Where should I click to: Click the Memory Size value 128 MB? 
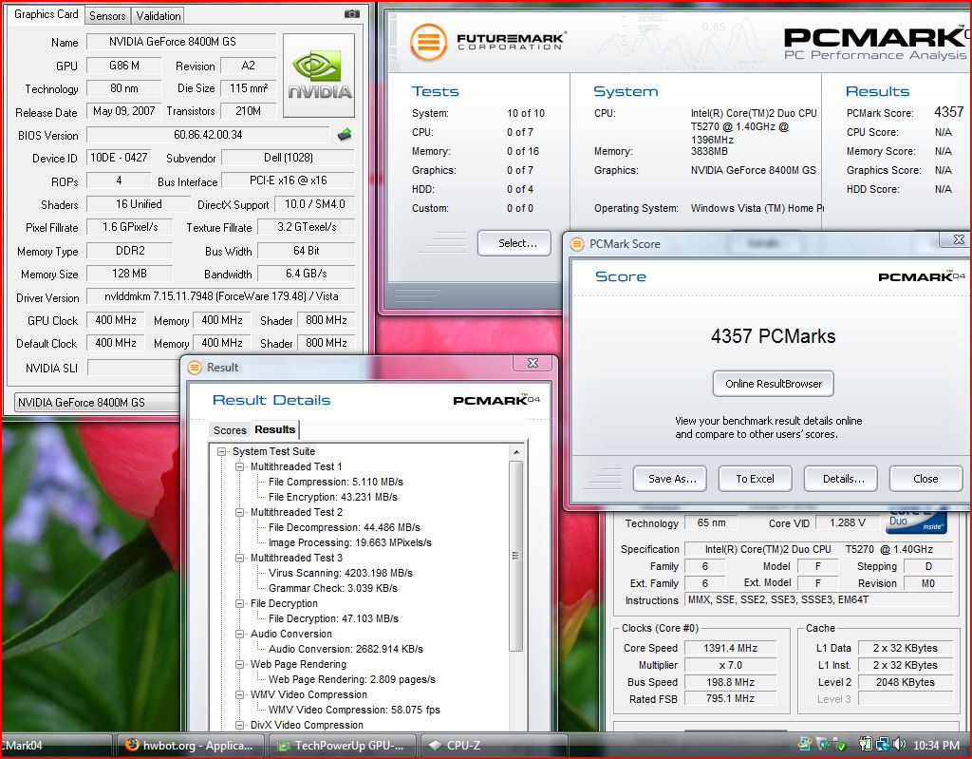click(129, 274)
